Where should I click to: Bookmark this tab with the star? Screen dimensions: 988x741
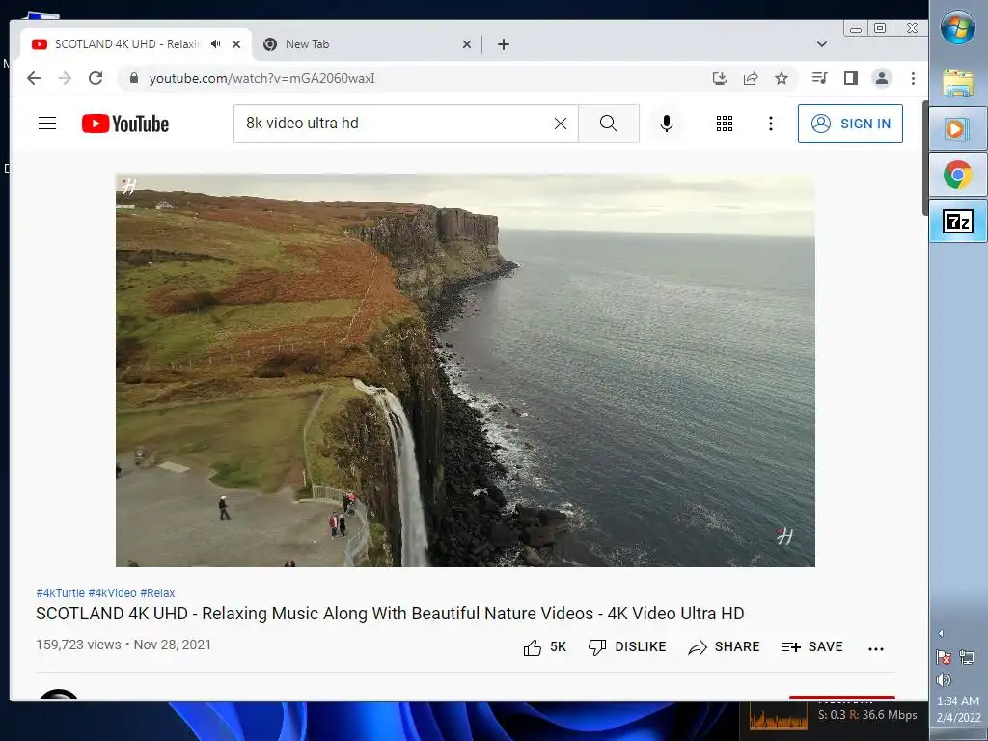pyautogui.click(x=782, y=78)
